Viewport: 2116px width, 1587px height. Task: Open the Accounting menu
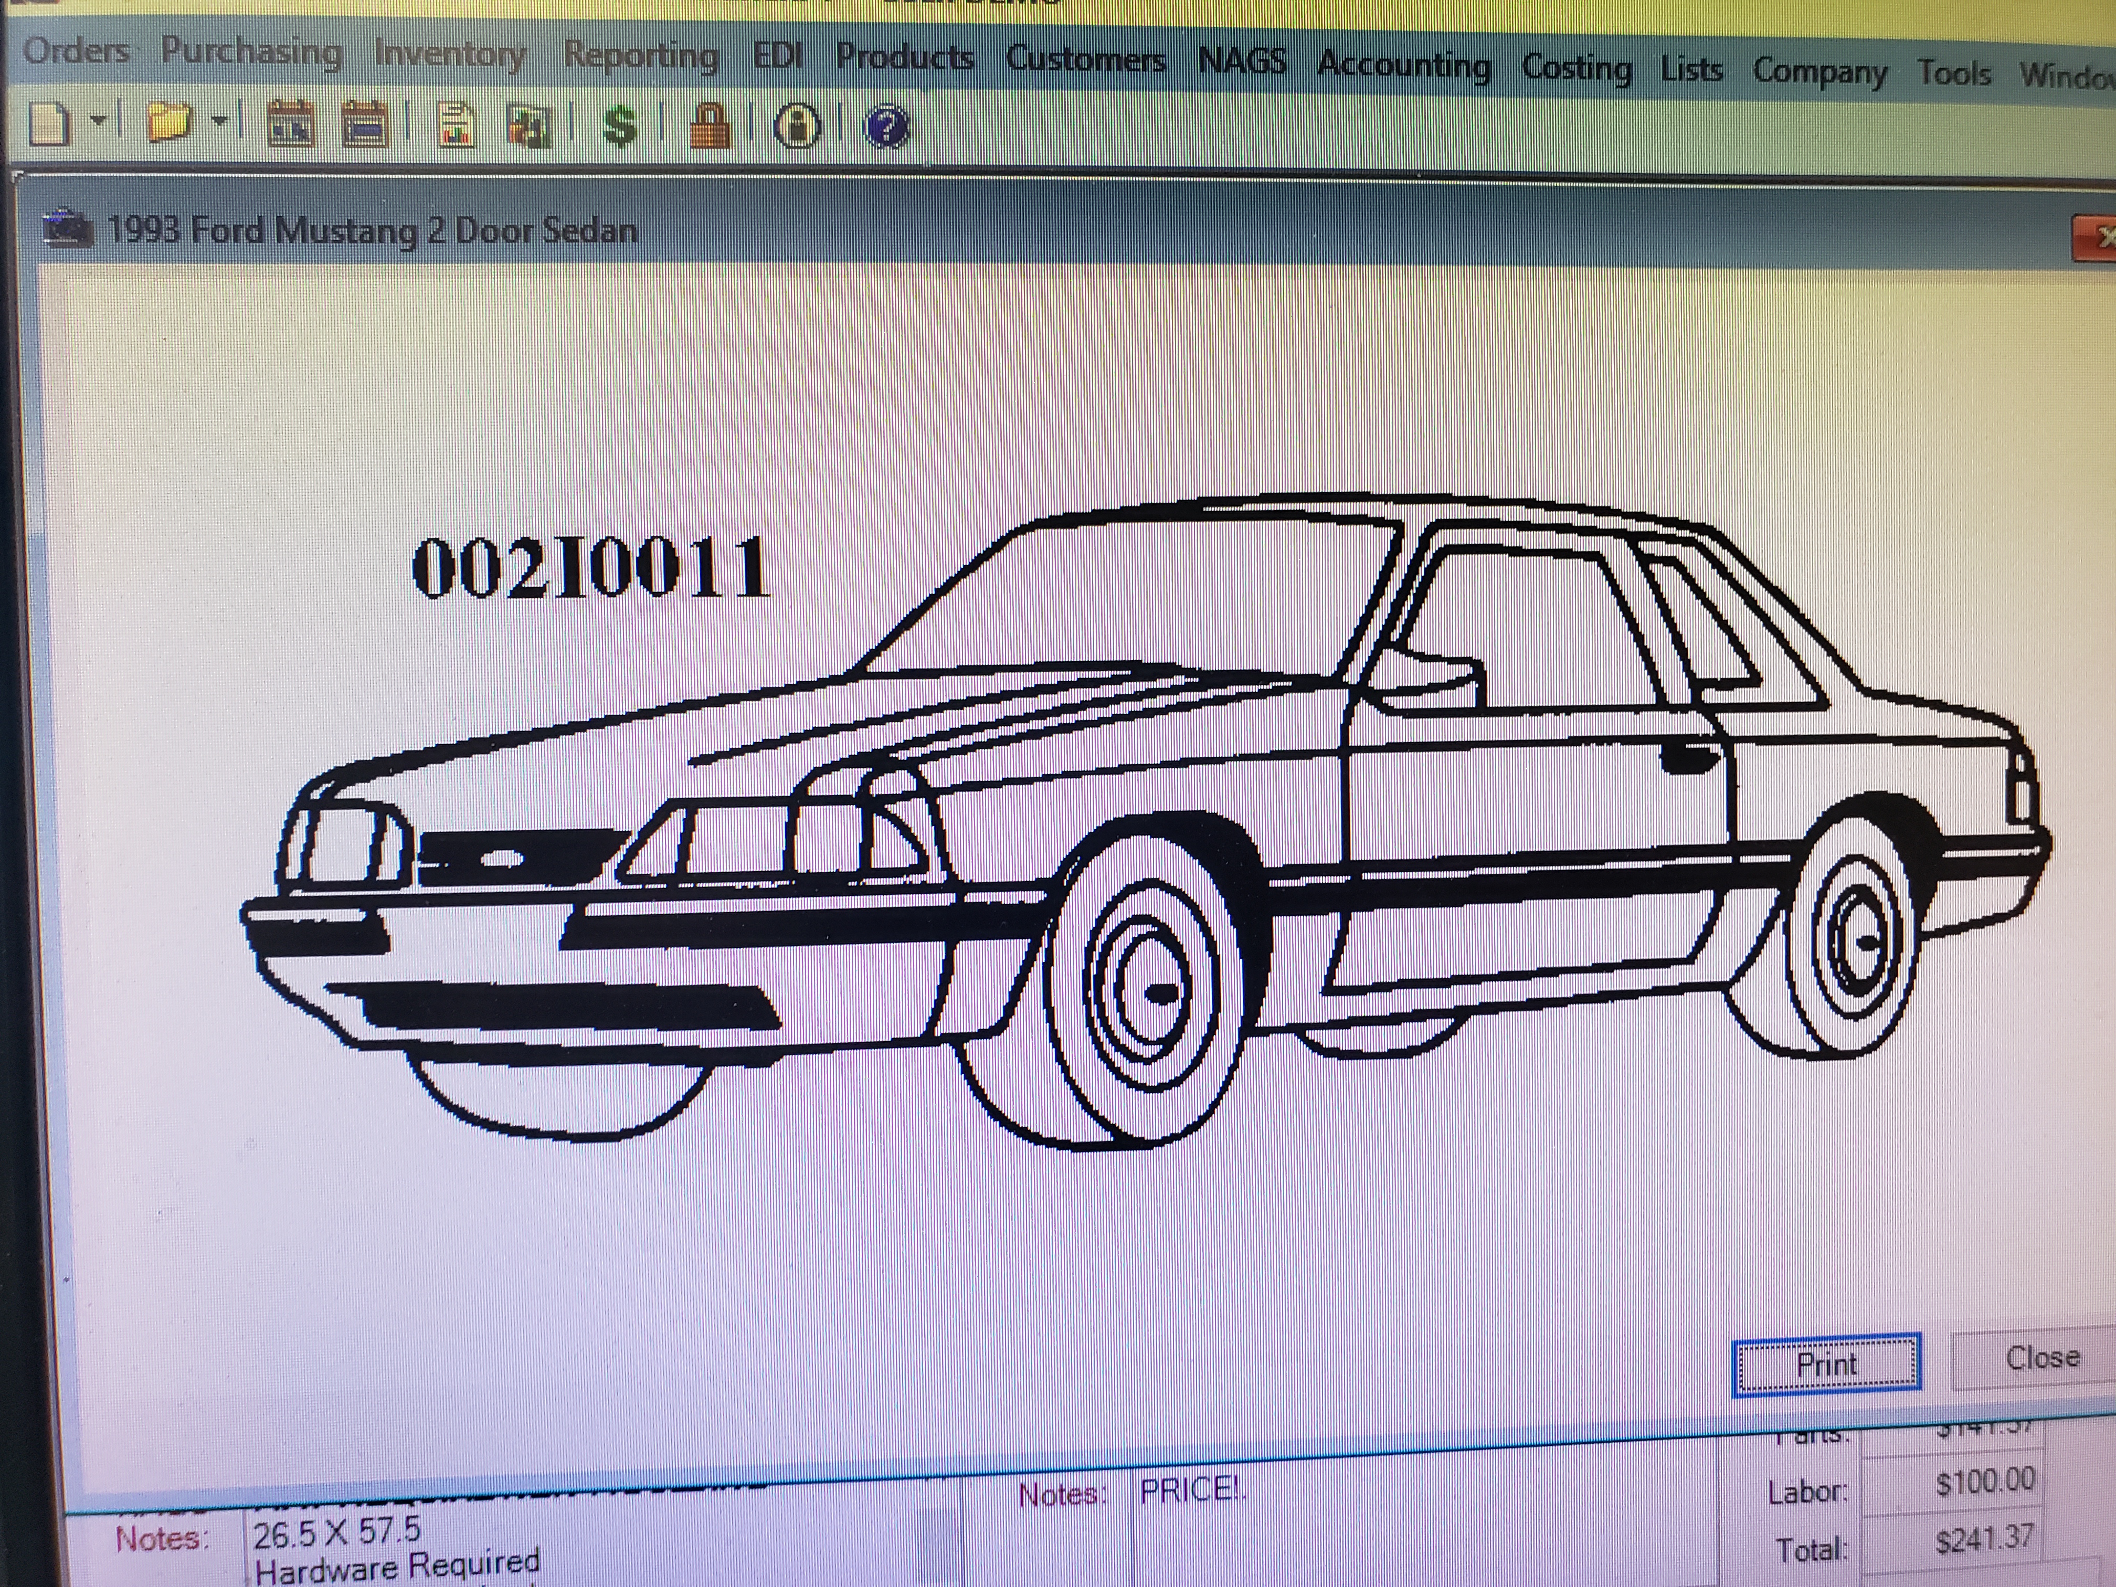click(1403, 66)
